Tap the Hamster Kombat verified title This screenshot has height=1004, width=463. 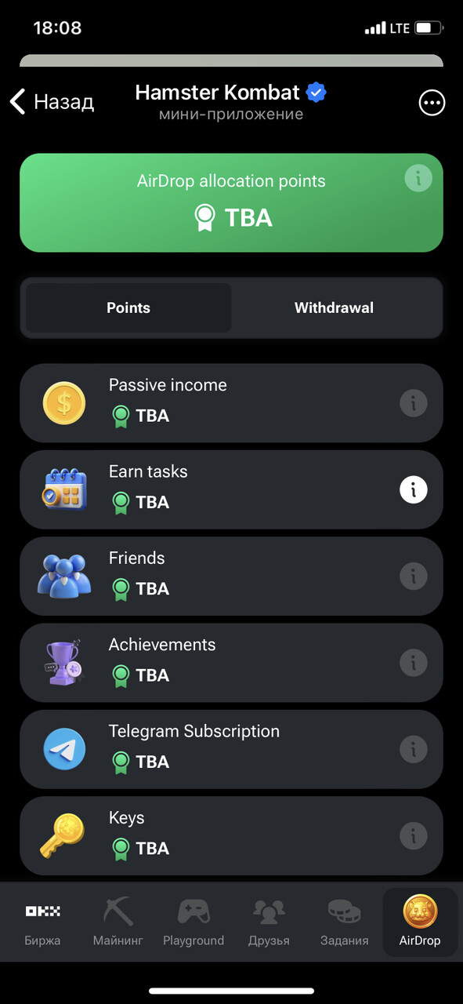pos(230,93)
